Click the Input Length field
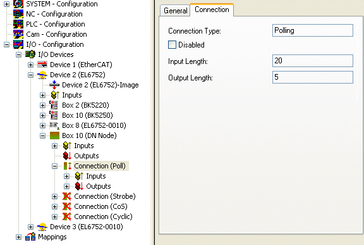 312,61
